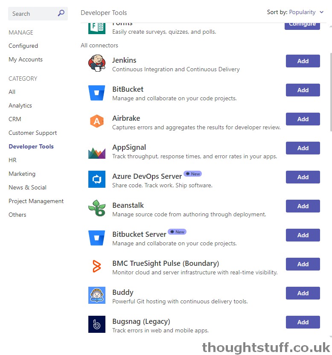The width and height of the screenshot is (332, 355).
Task: Open My Accounts section
Action: click(x=26, y=59)
